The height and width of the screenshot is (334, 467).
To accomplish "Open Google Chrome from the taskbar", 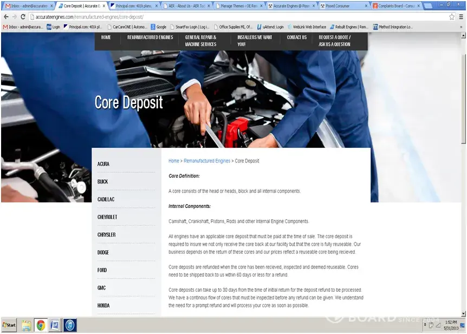I will tap(41, 325).
